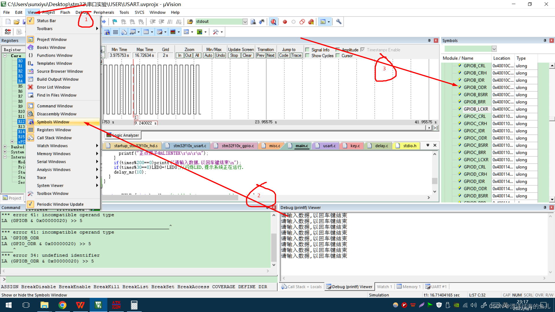Switch to the Watch 1 bottom tab
Screen dimensions: 555x312
(x=384, y=287)
